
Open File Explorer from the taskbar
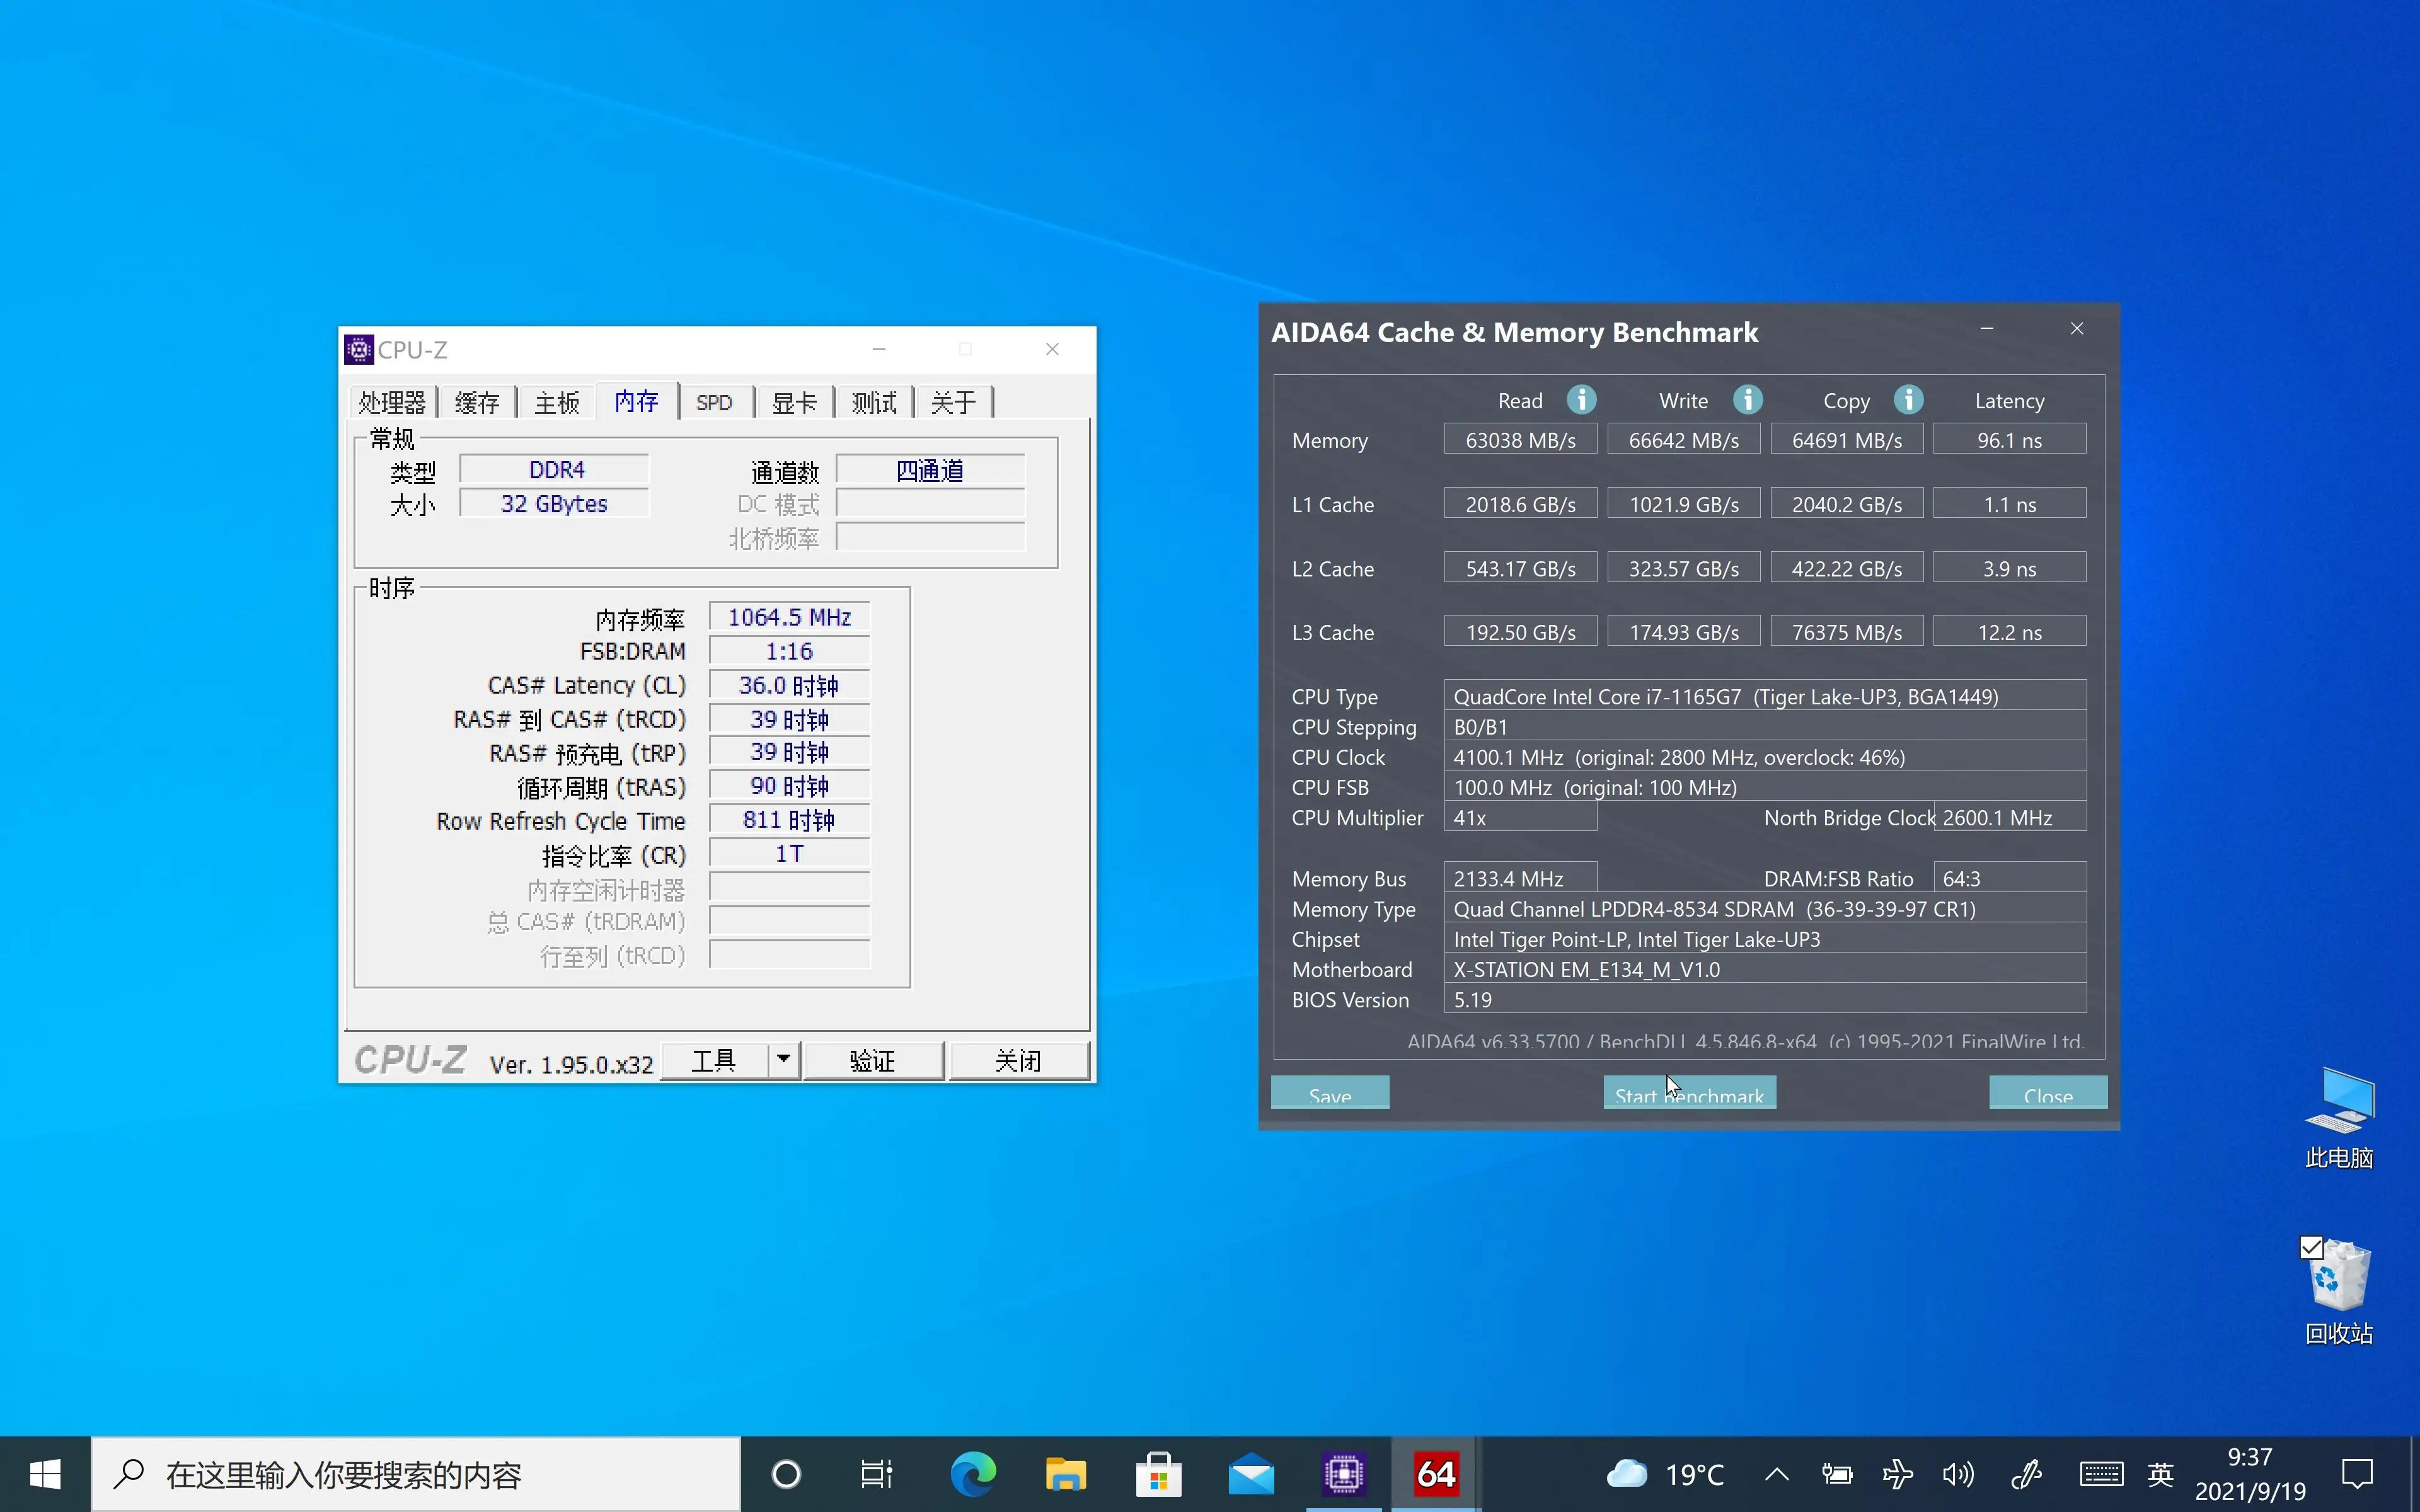point(1065,1474)
